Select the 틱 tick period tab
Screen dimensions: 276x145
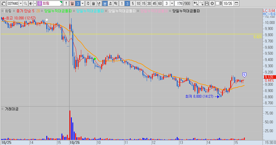click(116, 3)
